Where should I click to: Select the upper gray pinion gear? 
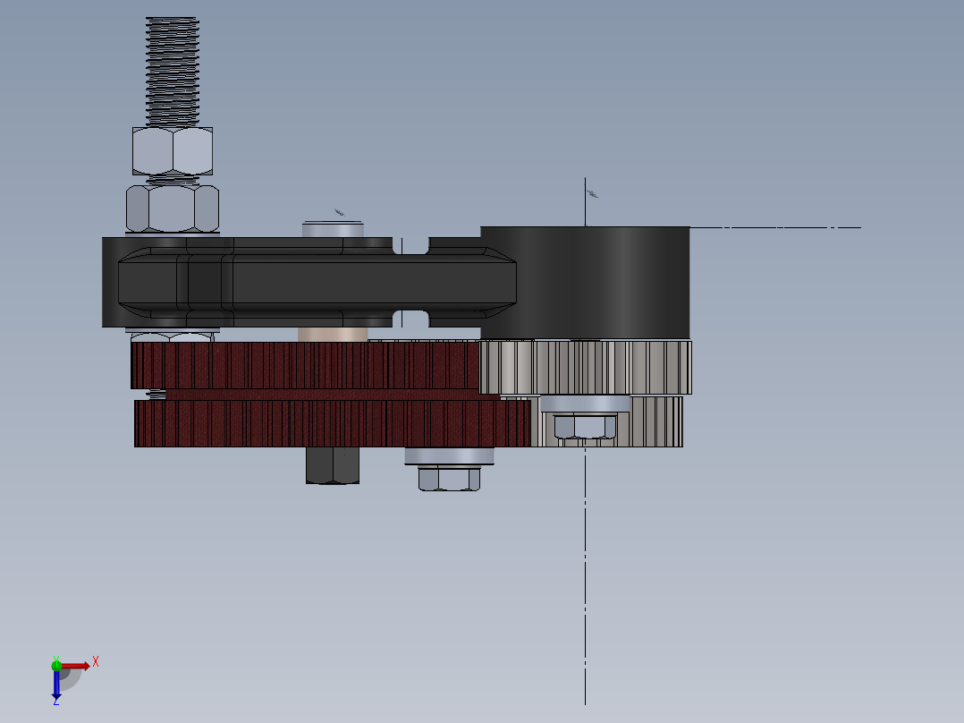[x=585, y=368]
